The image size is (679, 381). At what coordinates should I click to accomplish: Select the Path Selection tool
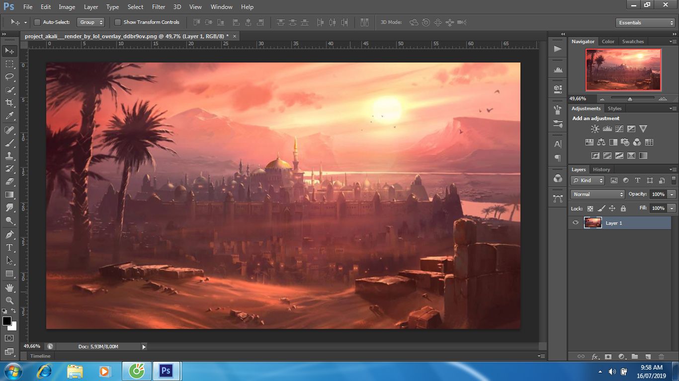pos(9,260)
